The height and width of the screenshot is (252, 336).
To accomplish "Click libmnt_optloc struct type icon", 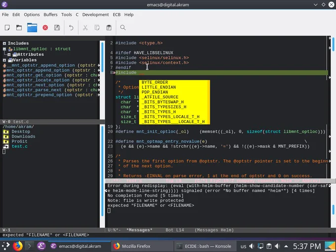I will (x=10, y=49).
